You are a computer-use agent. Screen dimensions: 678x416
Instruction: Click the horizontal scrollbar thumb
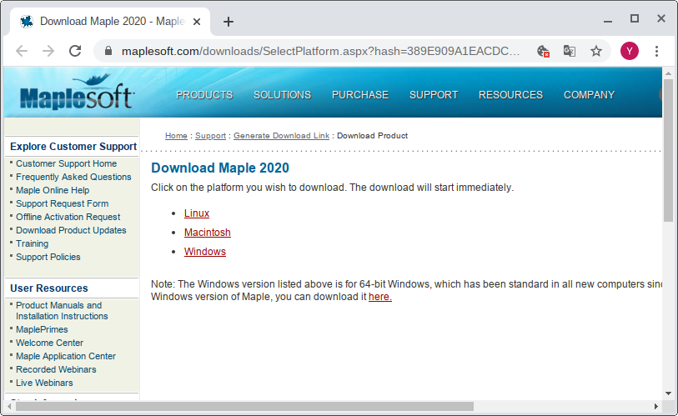pos(244,407)
